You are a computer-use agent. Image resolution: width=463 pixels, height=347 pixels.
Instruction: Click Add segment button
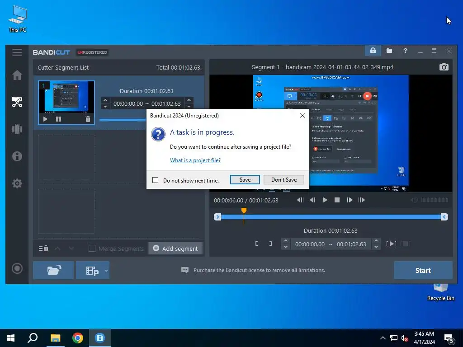click(175, 249)
